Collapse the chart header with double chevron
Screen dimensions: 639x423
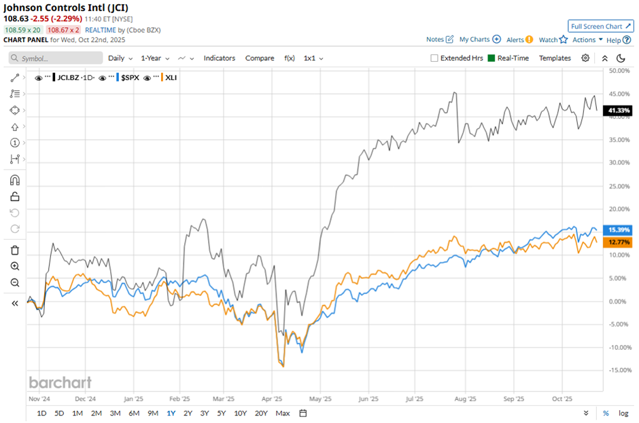pyautogui.click(x=605, y=58)
